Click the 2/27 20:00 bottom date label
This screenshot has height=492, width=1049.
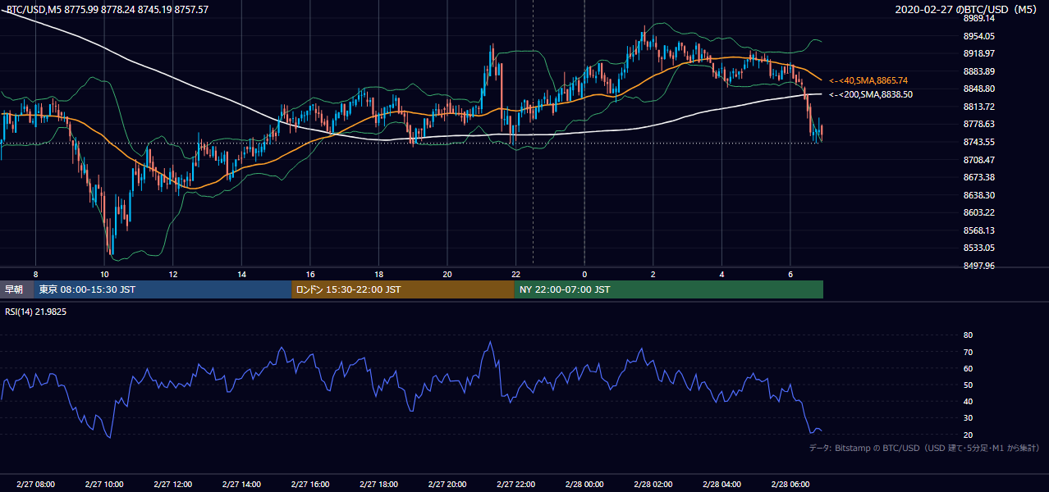coord(447,484)
